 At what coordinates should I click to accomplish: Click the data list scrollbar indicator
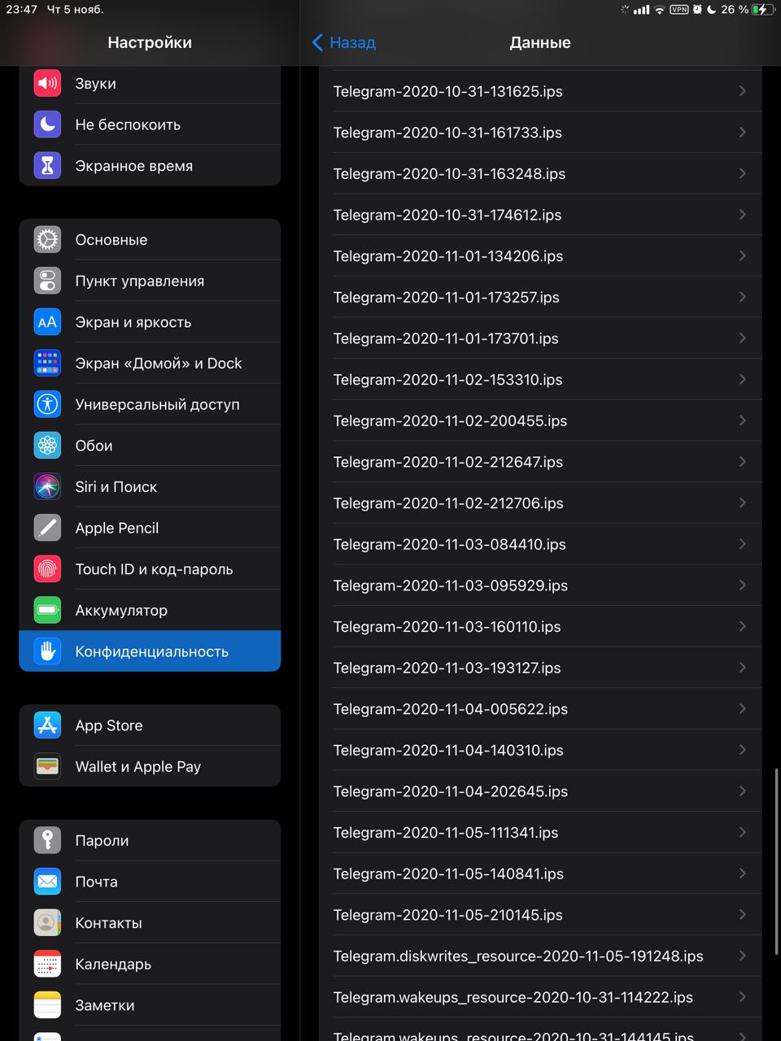pos(776,860)
